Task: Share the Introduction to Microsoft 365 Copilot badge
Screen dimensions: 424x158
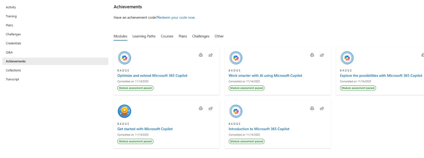Action: pyautogui.click(x=322, y=108)
